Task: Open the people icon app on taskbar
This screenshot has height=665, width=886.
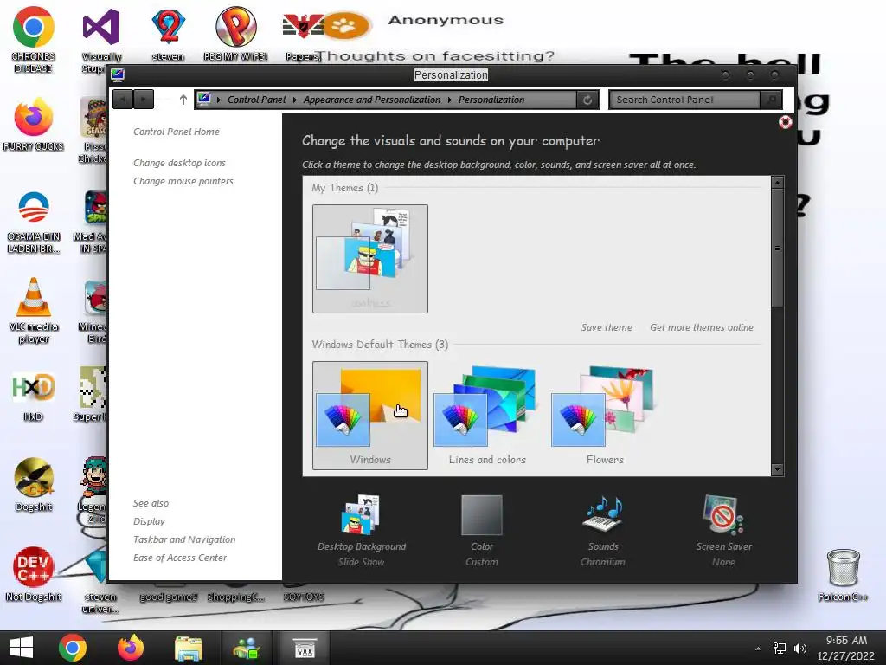Action: [x=247, y=648]
